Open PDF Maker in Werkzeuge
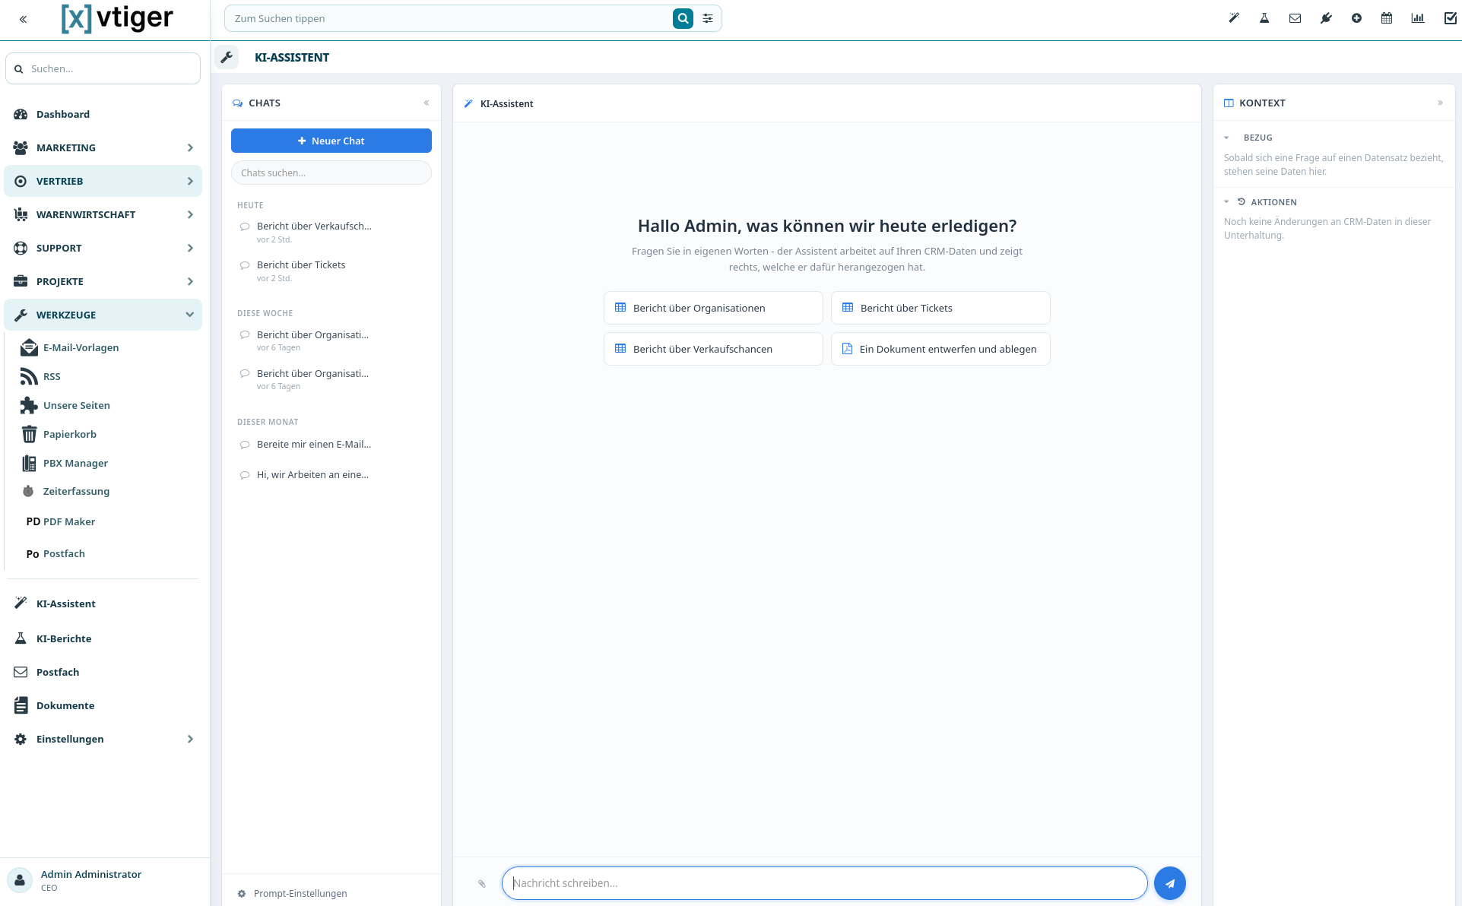Viewport: 1462px width, 906px height. click(68, 521)
